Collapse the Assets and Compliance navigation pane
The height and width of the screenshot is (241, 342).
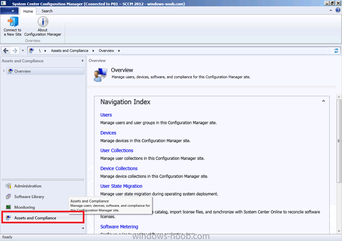tap(82, 61)
